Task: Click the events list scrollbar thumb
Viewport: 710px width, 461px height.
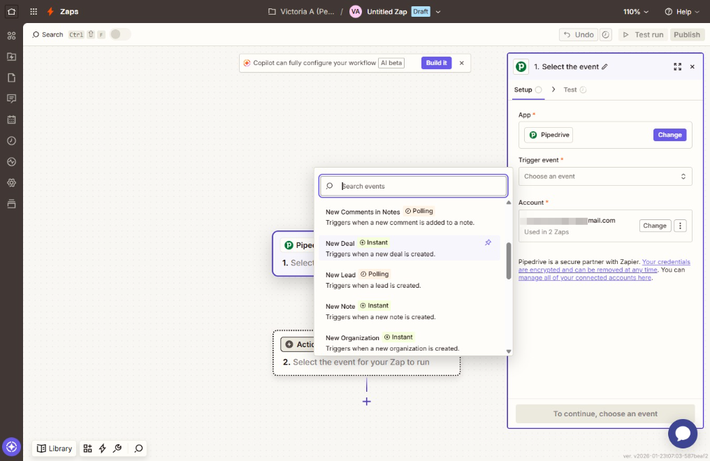Action: [x=509, y=261]
